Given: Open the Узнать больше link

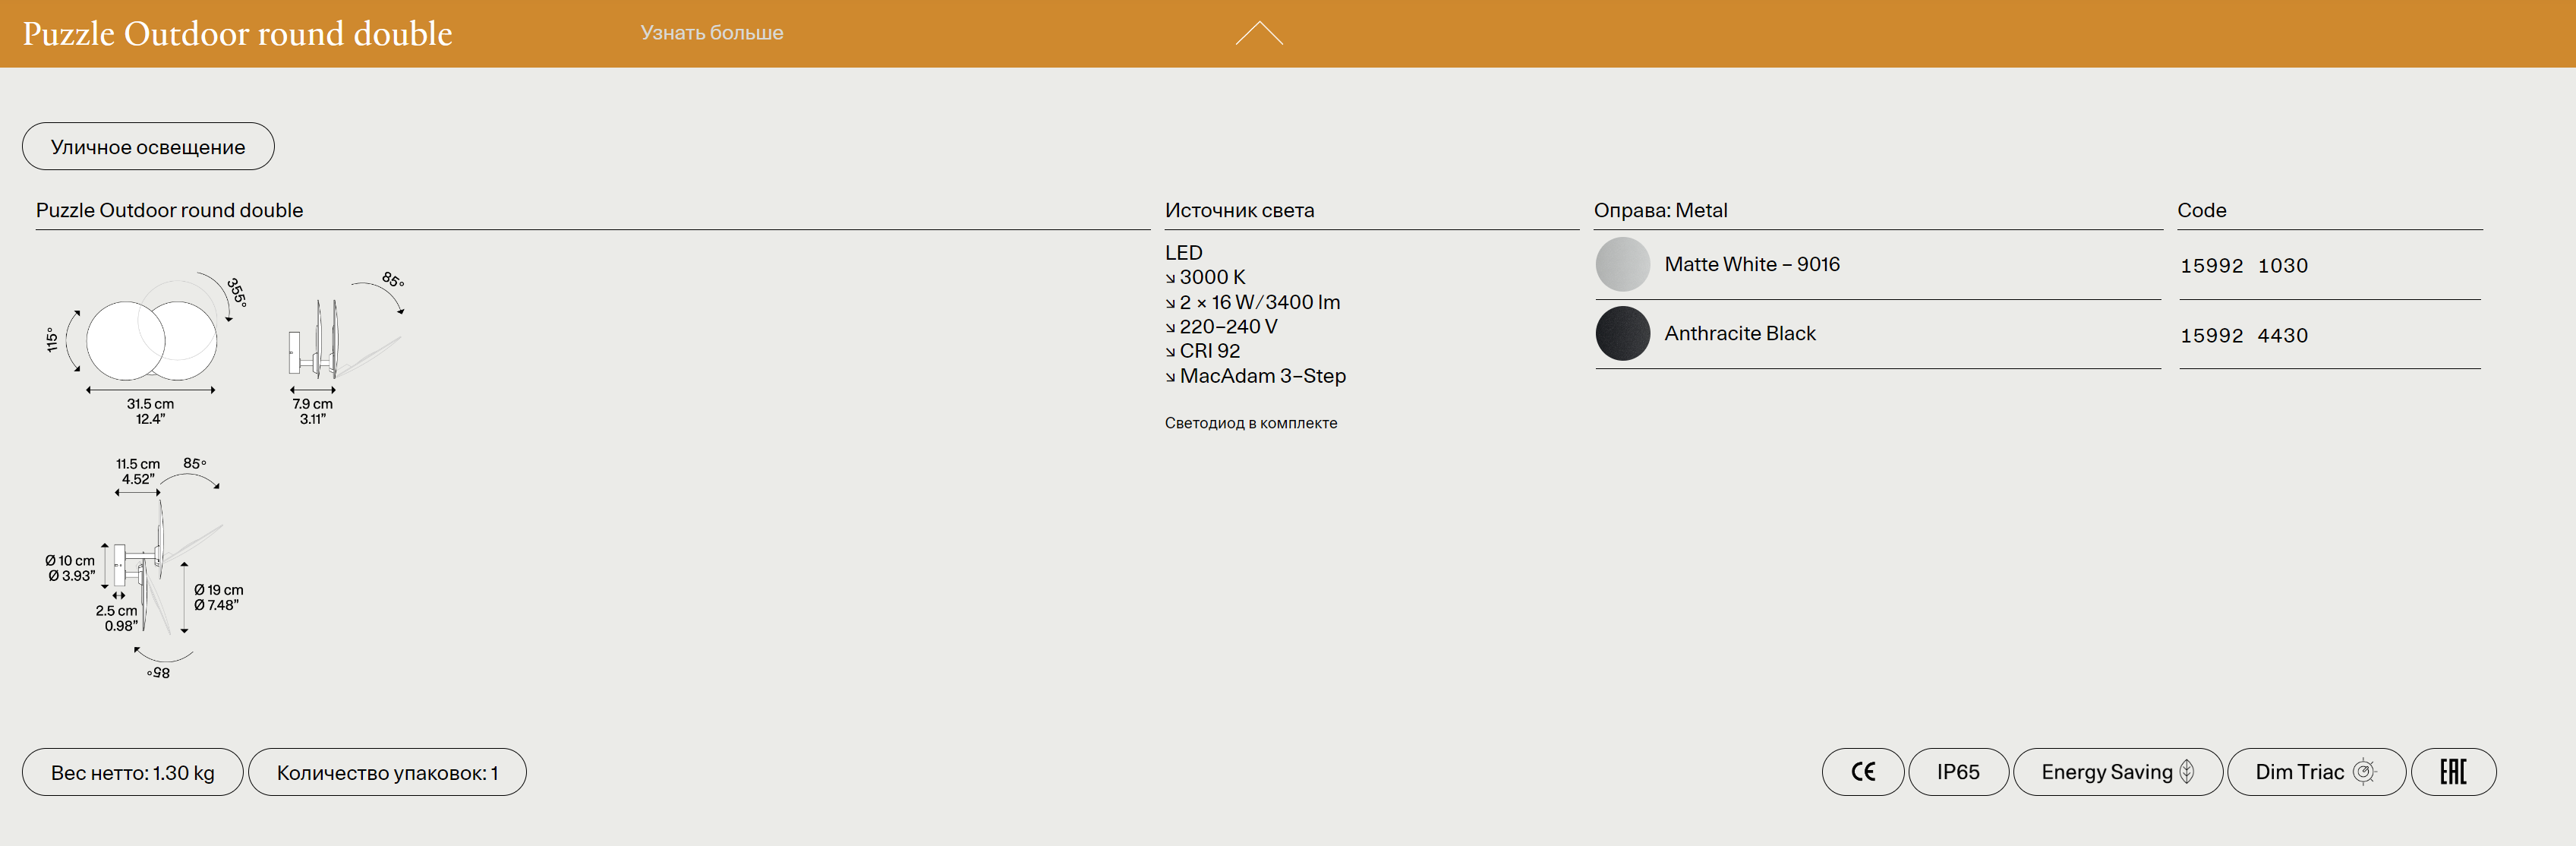Looking at the screenshot, I should point(711,33).
